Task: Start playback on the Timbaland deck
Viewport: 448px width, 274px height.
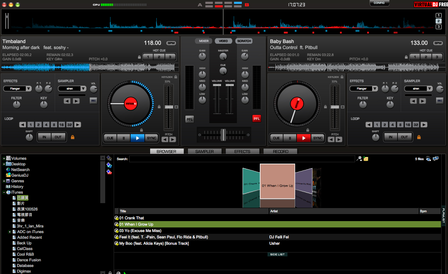Action: coord(137,138)
